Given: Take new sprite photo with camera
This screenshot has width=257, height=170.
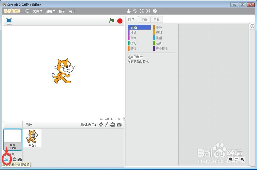Looking at the screenshot, I should 119,125.
